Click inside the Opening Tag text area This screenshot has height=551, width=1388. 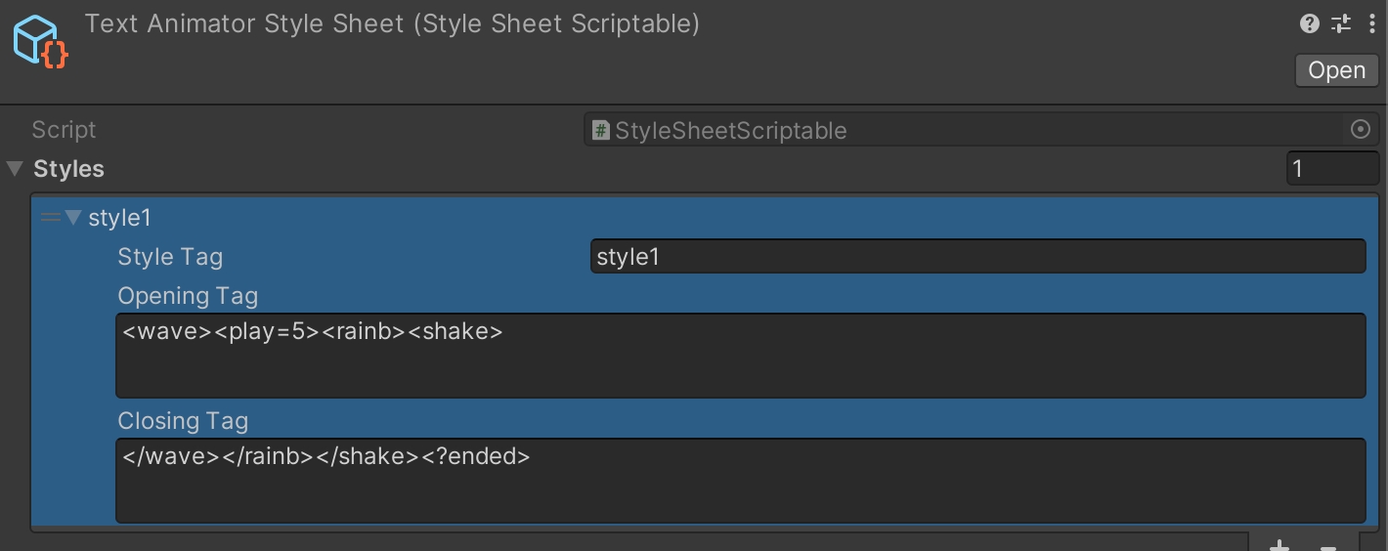740,356
